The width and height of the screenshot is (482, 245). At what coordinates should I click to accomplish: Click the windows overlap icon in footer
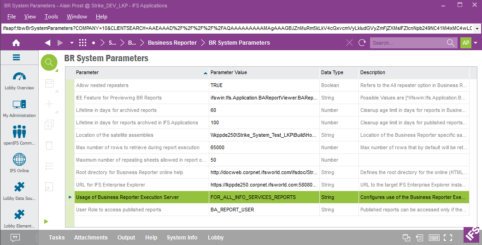(406, 238)
